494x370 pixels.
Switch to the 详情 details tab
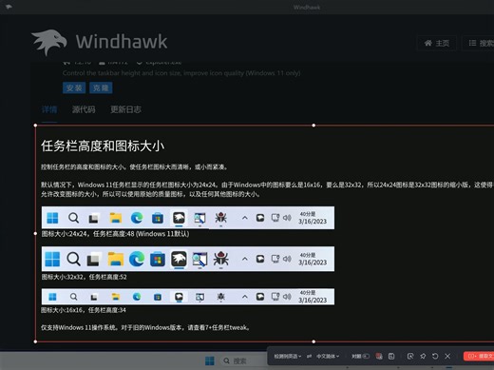[49, 109]
